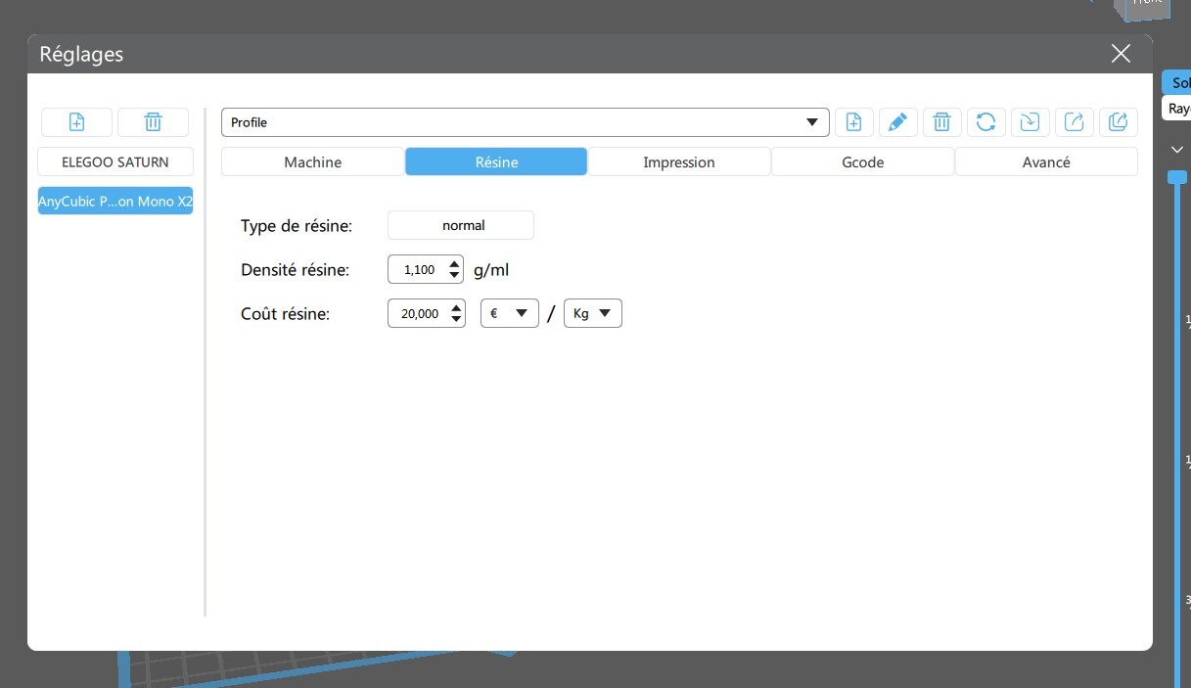Increase Densité résine value with up arrow

click(455, 263)
